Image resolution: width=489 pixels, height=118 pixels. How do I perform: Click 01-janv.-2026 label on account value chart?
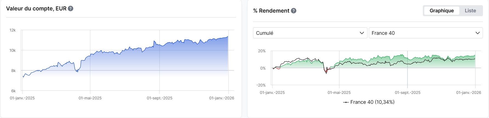click(x=221, y=98)
